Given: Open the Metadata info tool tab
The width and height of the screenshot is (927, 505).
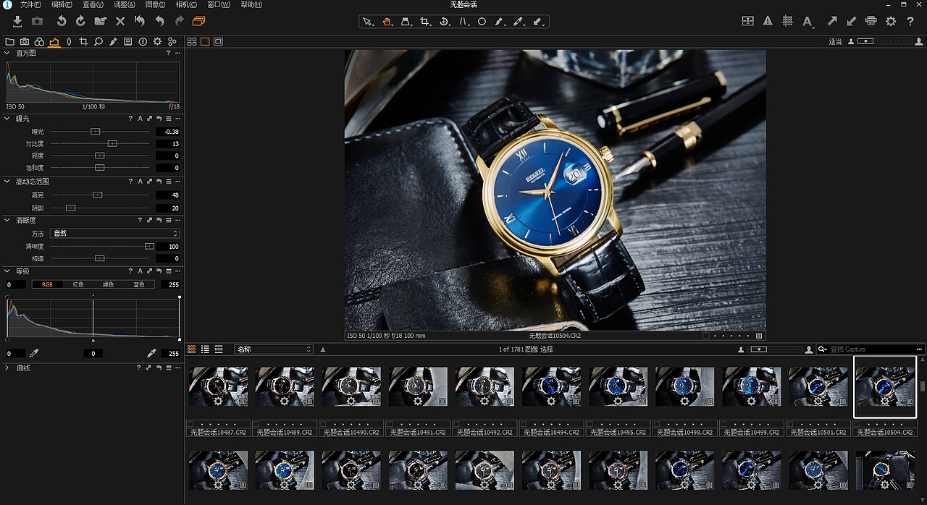Looking at the screenshot, I should (143, 42).
